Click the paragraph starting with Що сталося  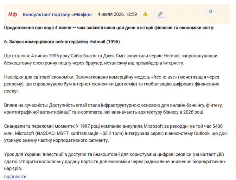pos(111,59)
